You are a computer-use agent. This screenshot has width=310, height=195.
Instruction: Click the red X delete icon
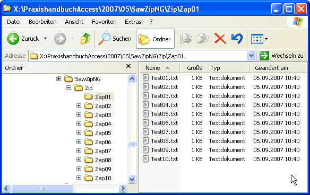point(220,39)
